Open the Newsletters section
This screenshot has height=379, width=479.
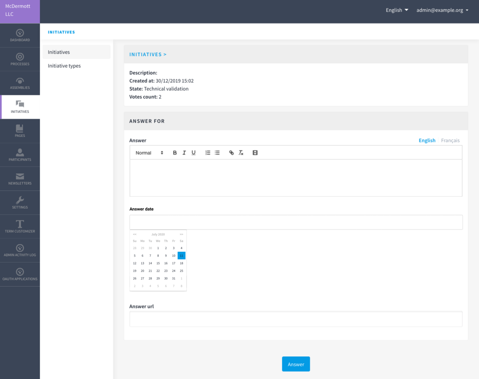[x=20, y=179]
